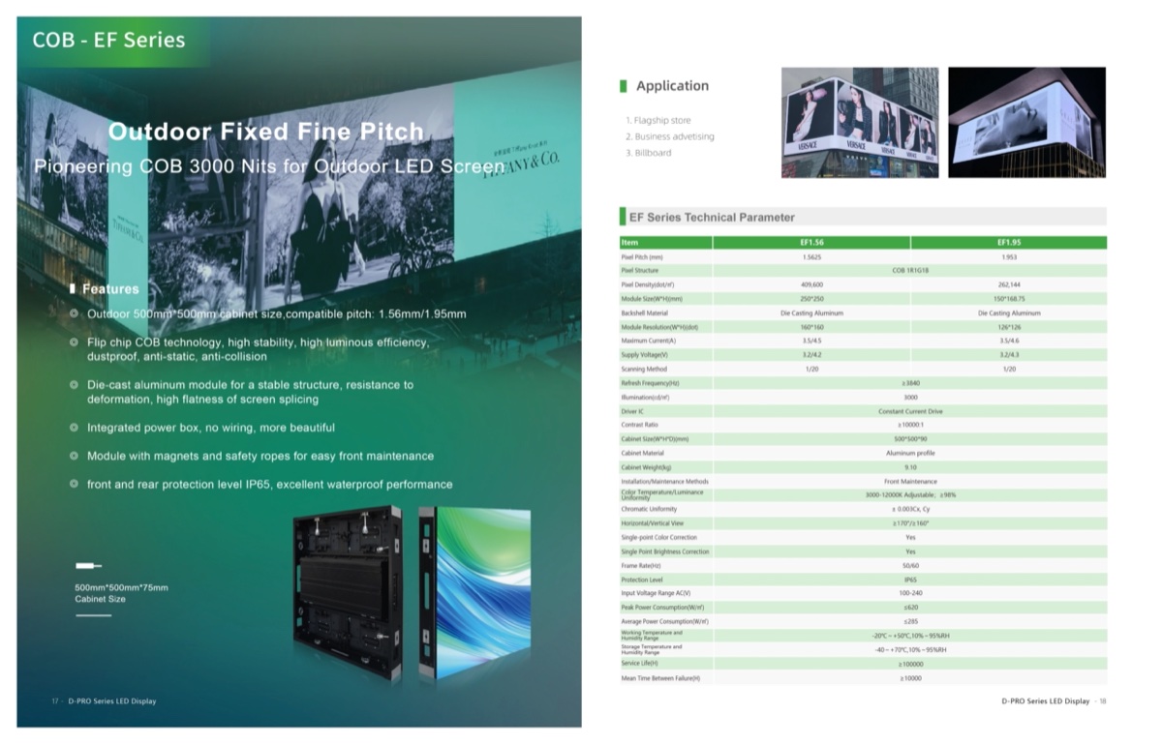Click the 'Features' section heading
This screenshot has height=744, width=1162.
(x=109, y=288)
